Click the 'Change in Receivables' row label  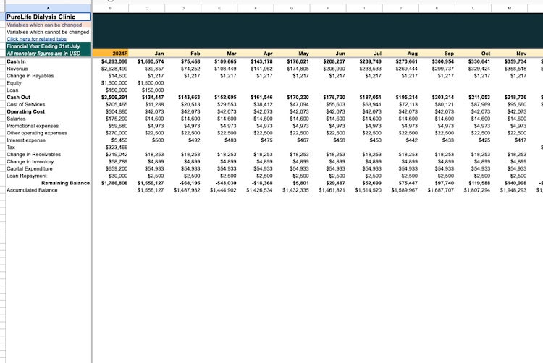click(x=34, y=155)
